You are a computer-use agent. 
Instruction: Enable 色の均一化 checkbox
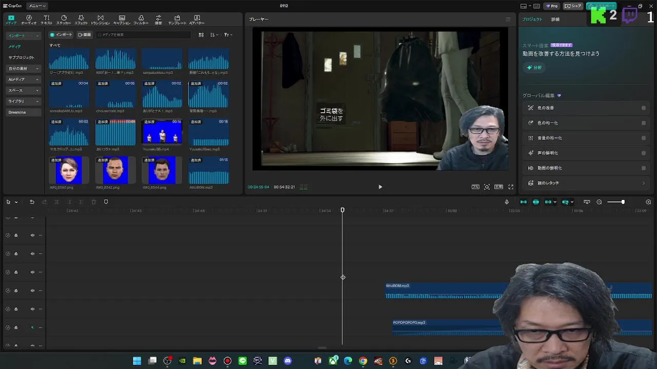coord(644,123)
